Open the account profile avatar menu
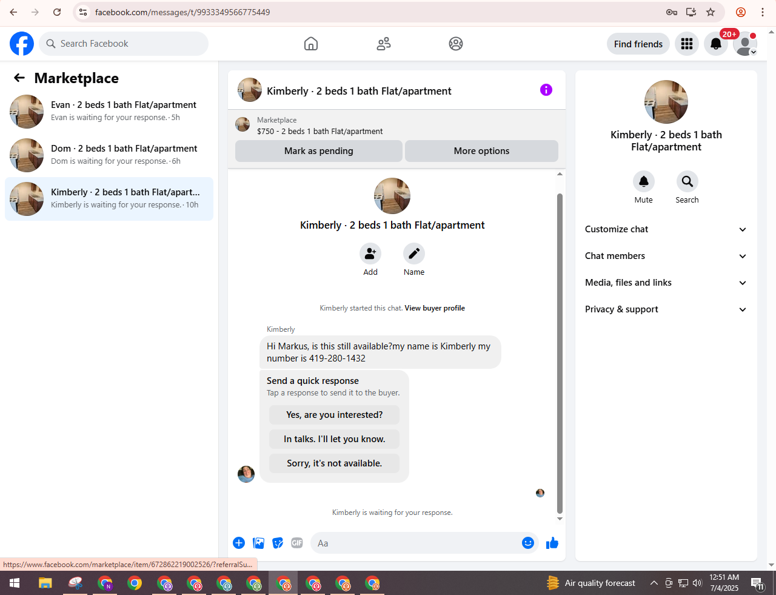Image resolution: width=776 pixels, height=595 pixels. (x=745, y=44)
